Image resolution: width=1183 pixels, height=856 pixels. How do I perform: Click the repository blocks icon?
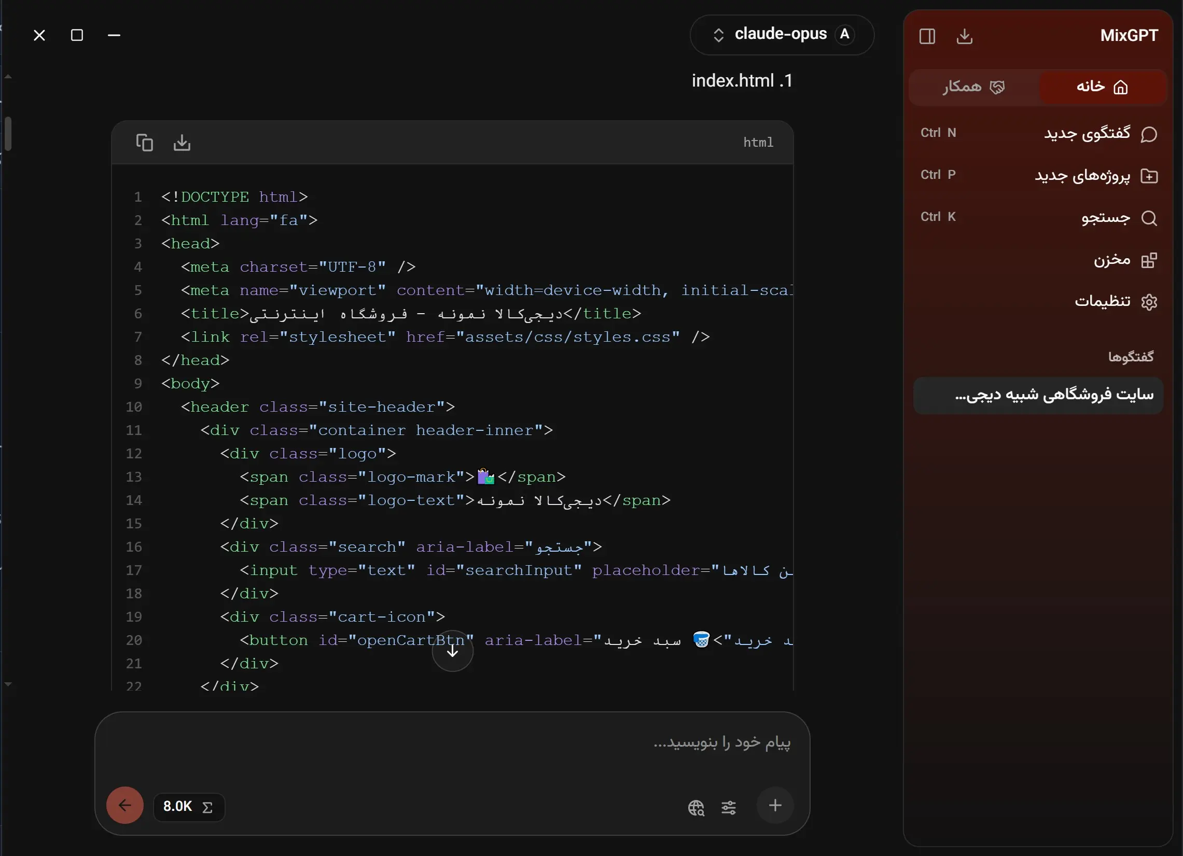pyautogui.click(x=1149, y=260)
